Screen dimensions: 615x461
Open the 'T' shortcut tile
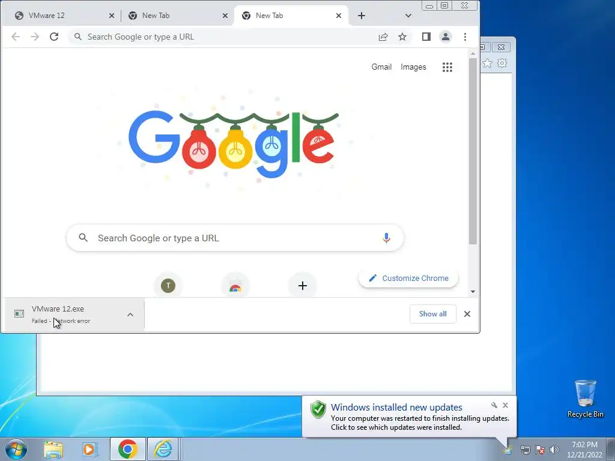tap(168, 285)
